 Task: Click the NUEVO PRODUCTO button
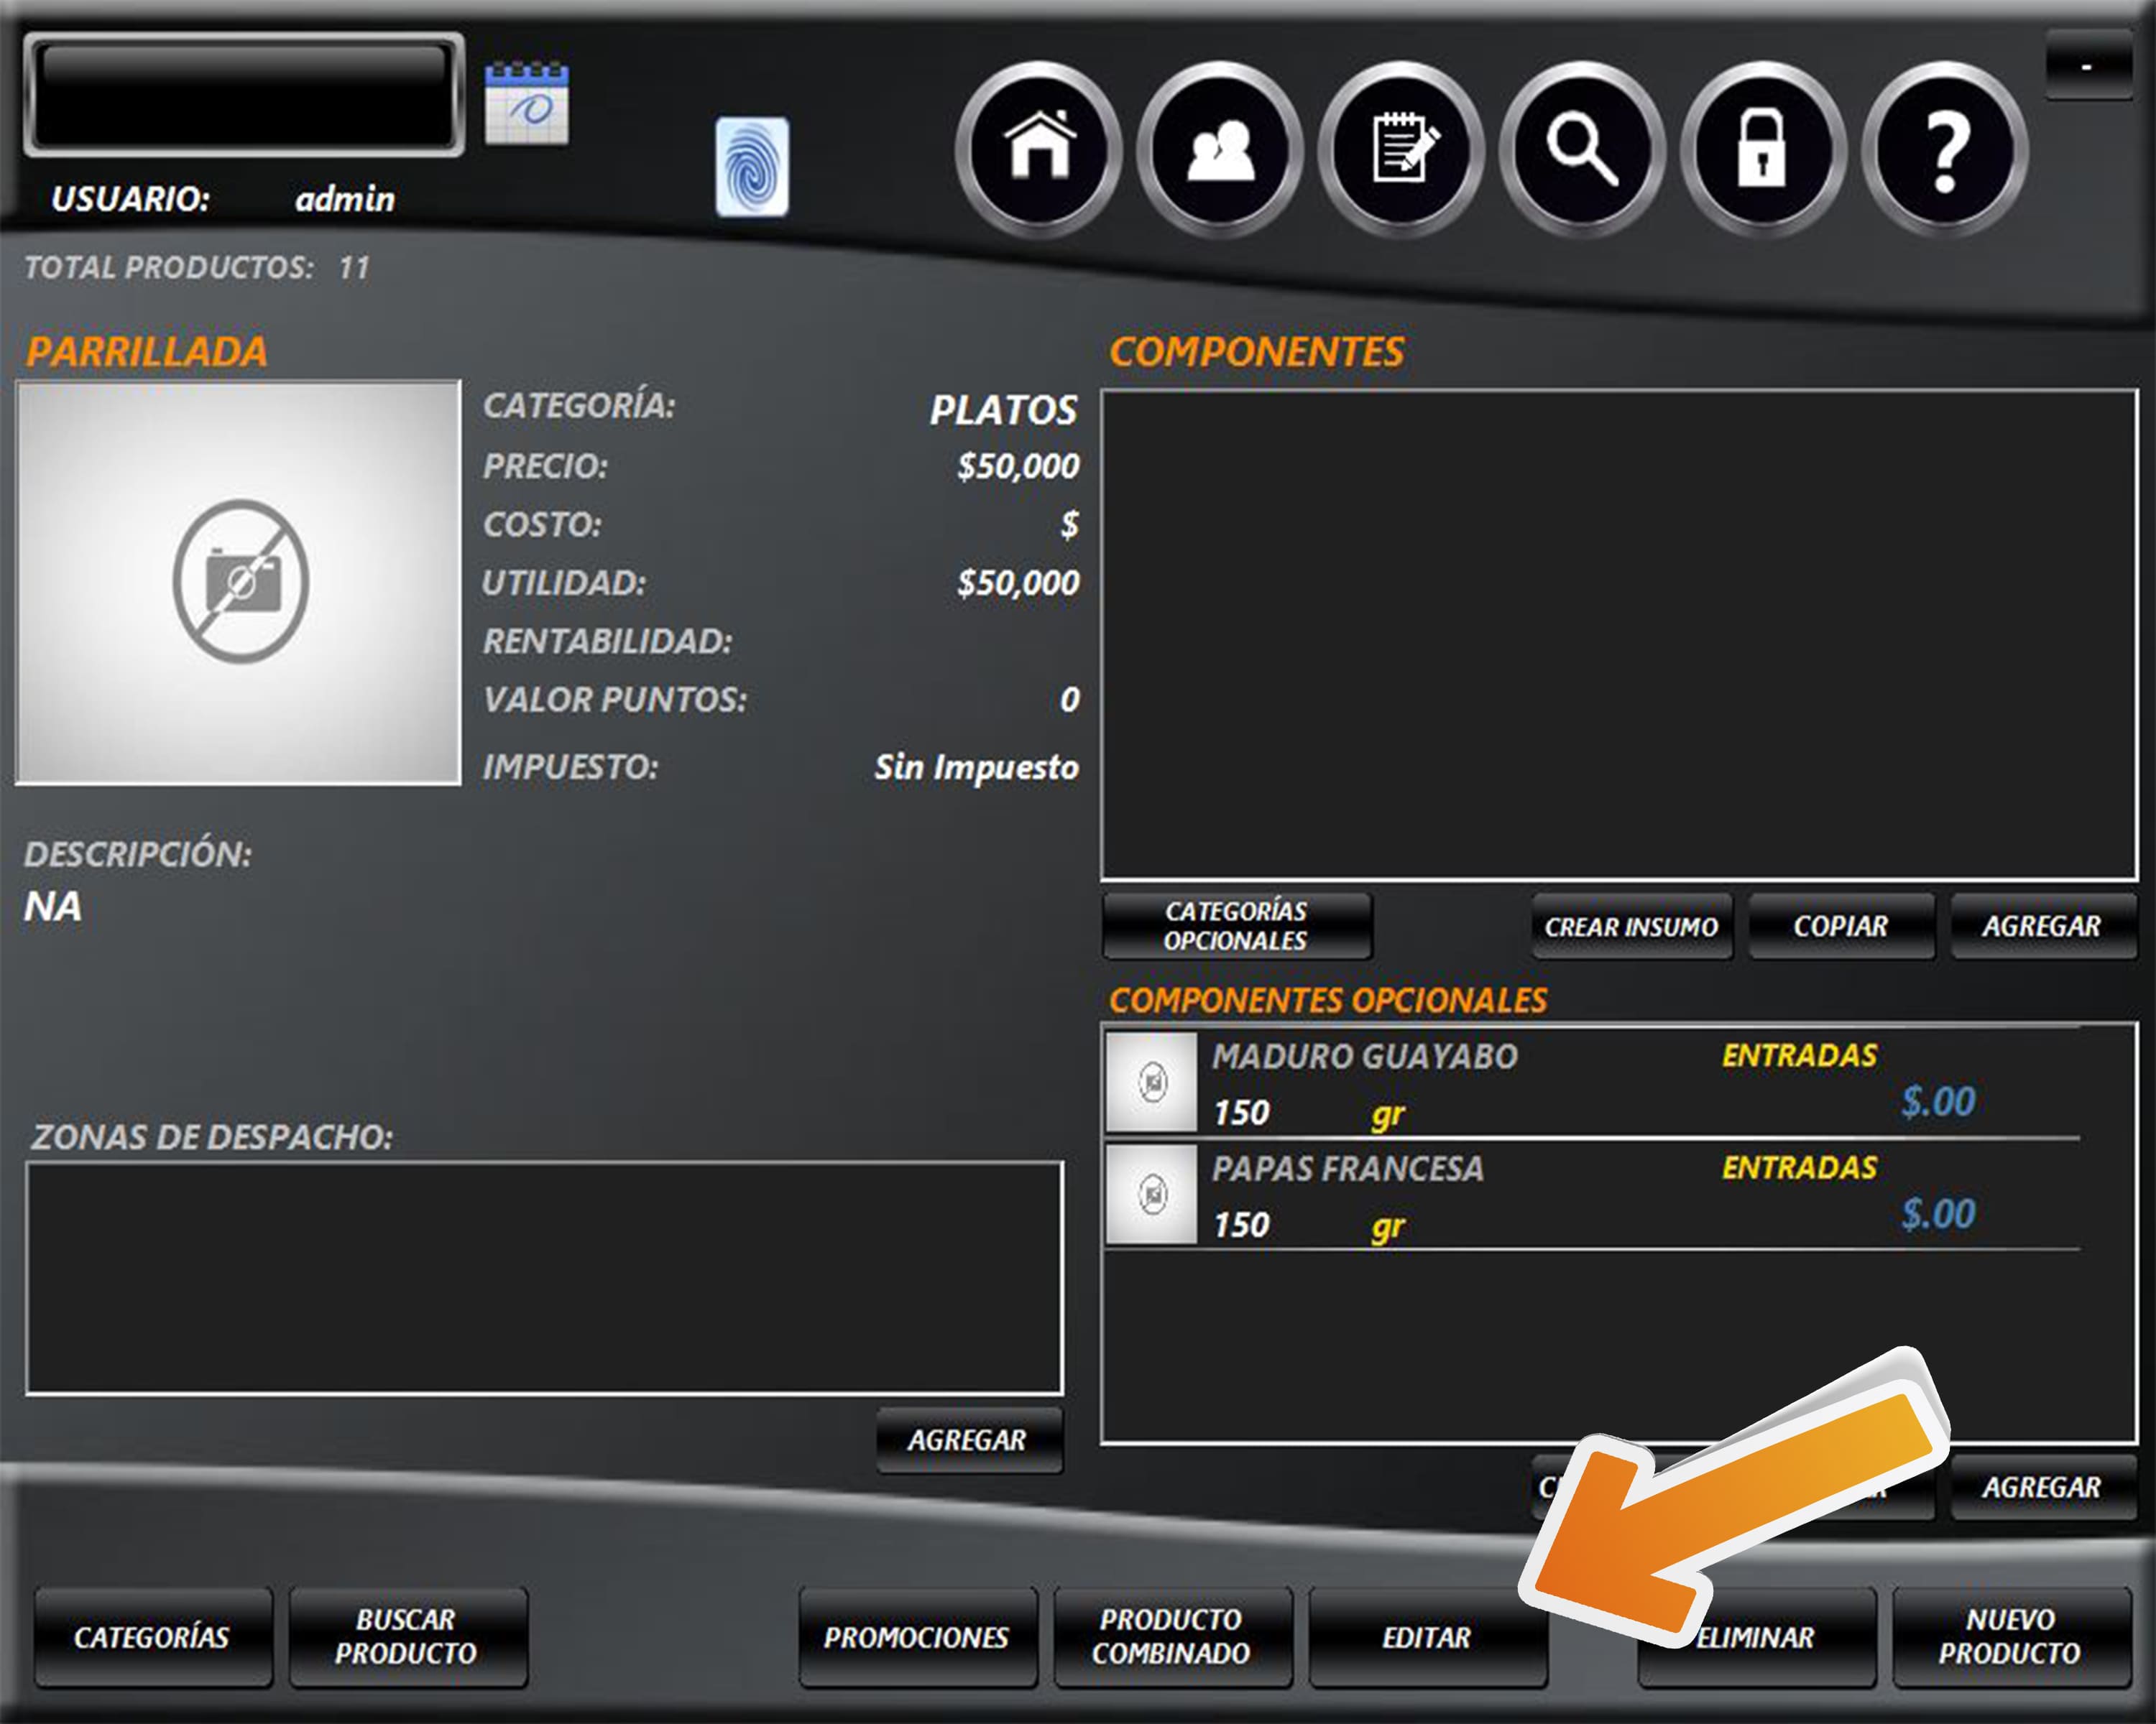tap(2010, 1637)
